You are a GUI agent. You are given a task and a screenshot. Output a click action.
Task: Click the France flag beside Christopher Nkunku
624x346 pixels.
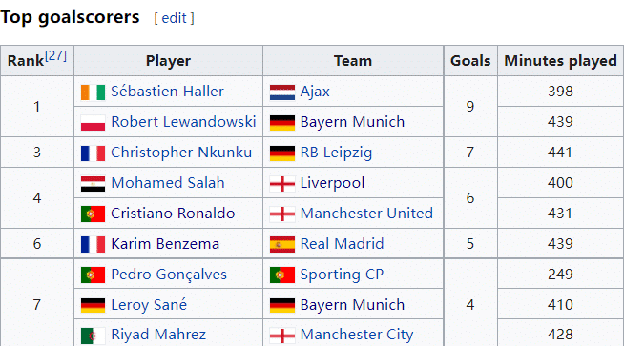93,153
